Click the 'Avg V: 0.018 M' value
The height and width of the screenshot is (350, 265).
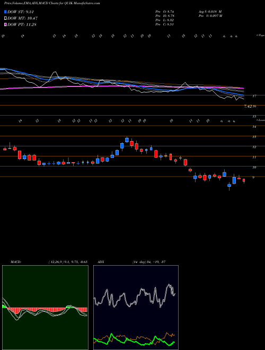coord(210,11)
